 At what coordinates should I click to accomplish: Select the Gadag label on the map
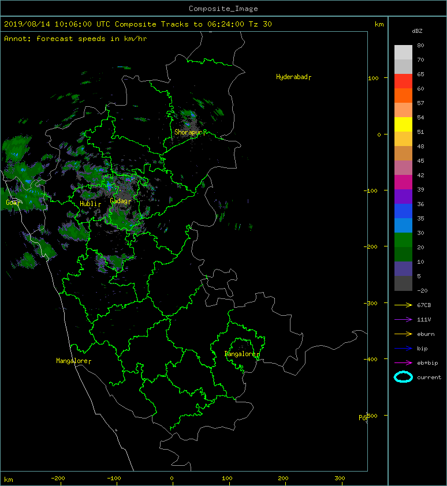point(119,201)
